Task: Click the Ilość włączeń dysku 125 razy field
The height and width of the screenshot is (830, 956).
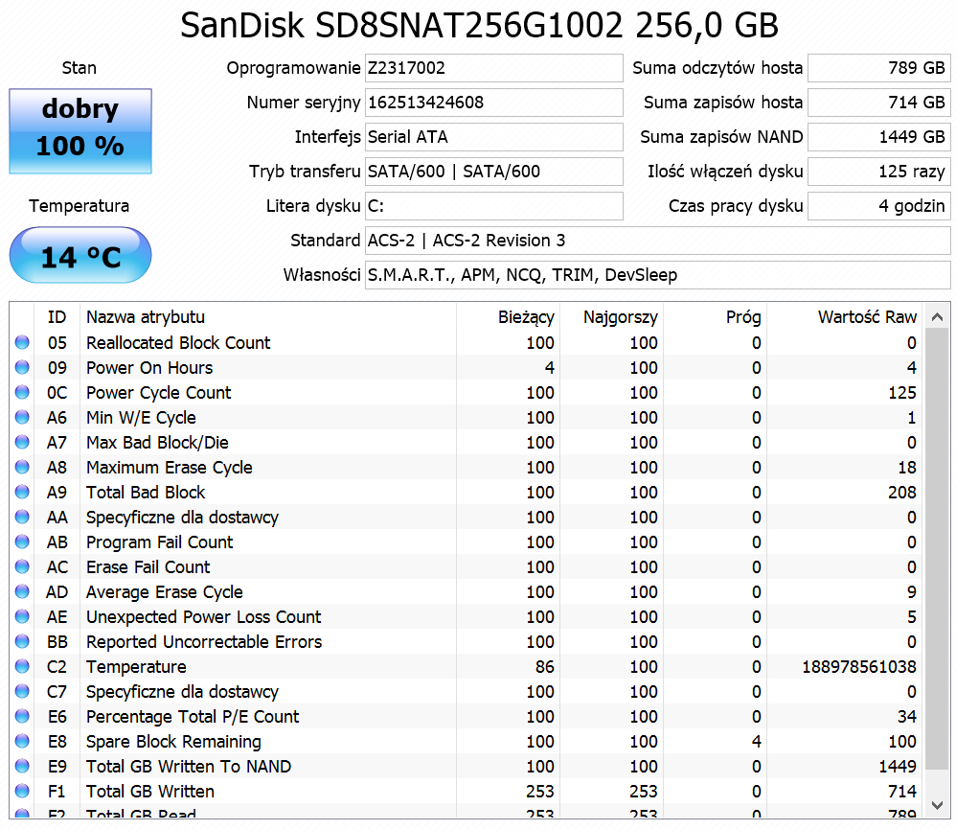Action: [x=878, y=172]
